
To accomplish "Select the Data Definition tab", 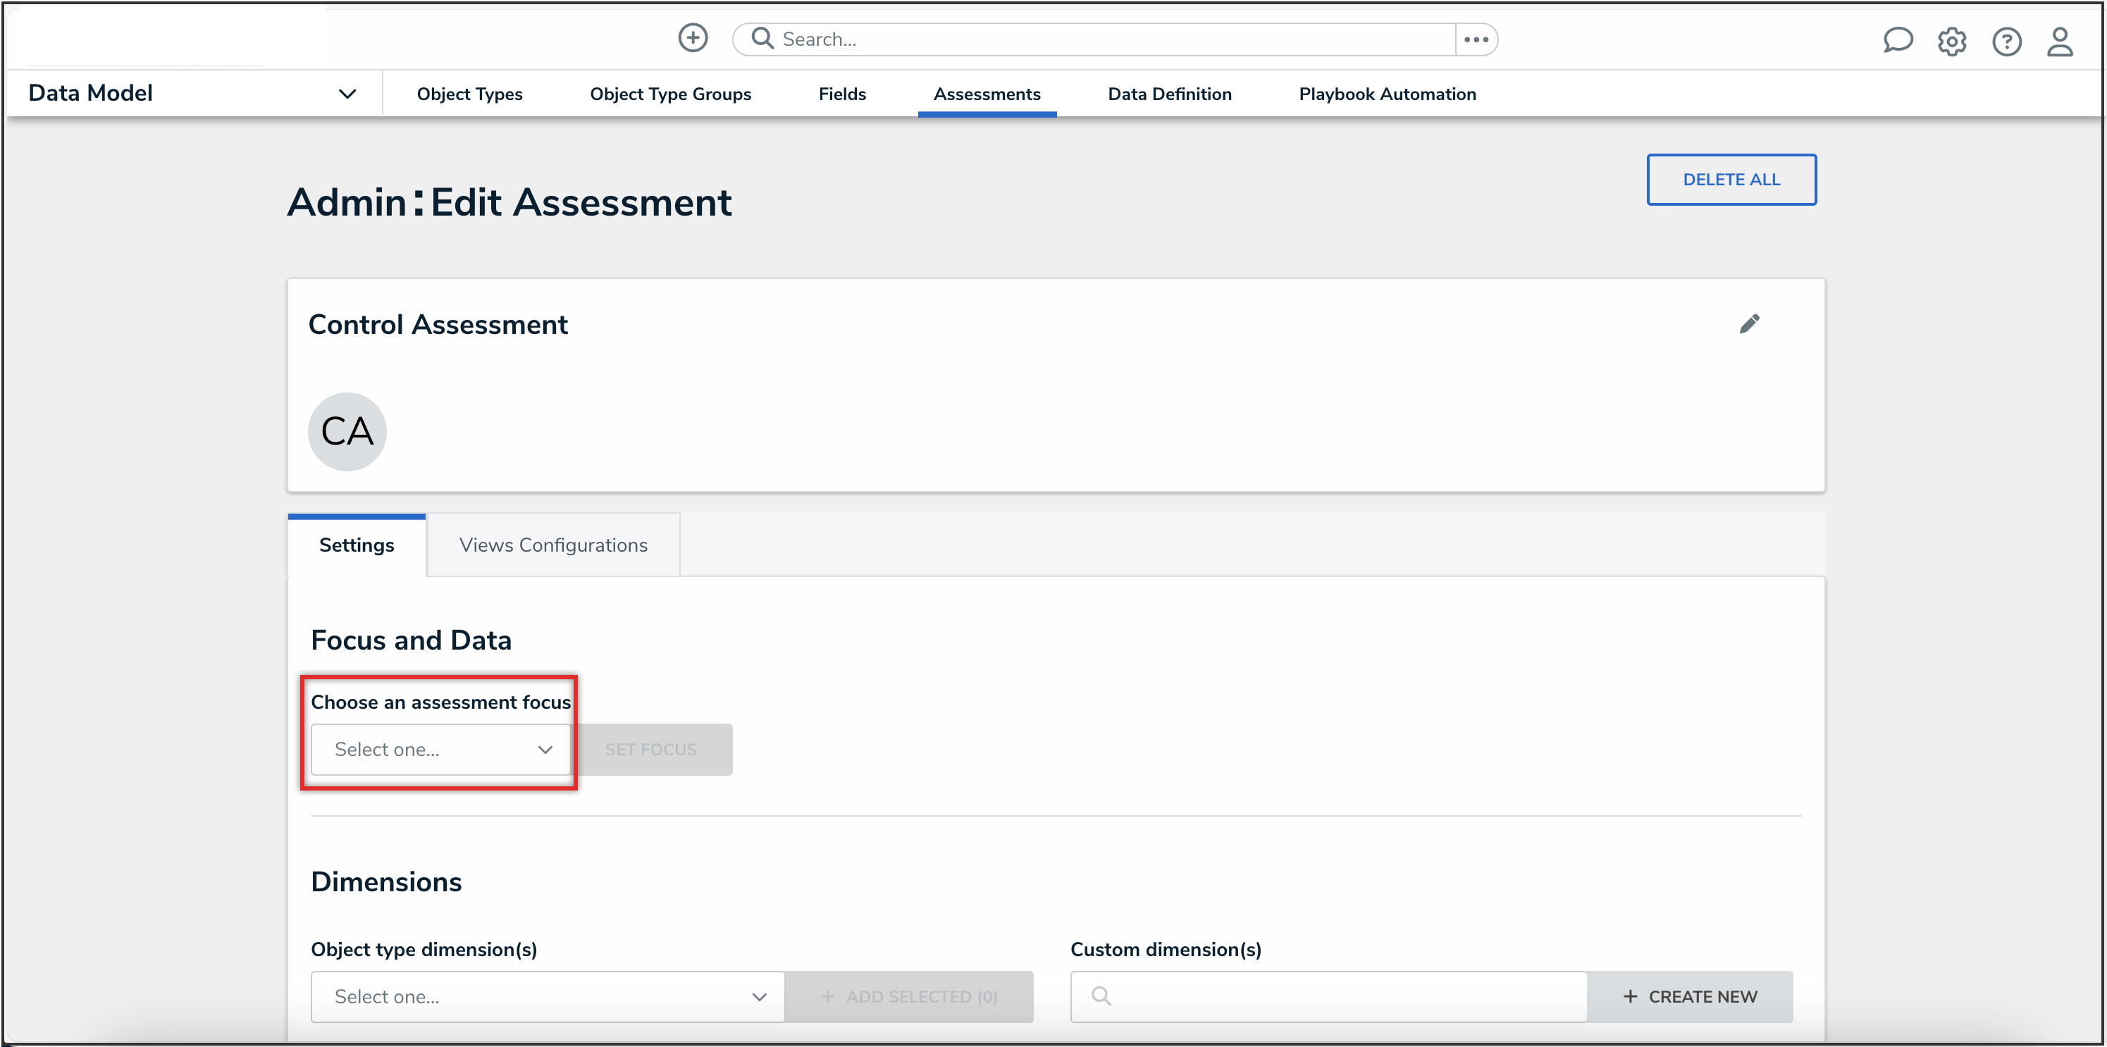I will (1169, 93).
